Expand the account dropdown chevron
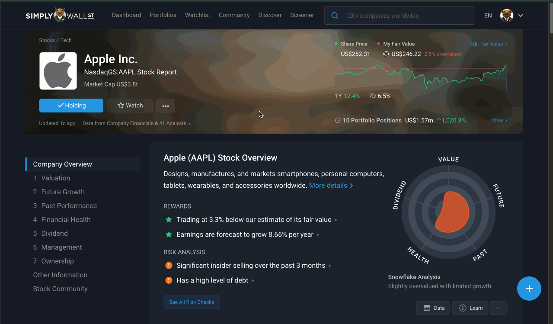This screenshot has width=553, height=324. click(x=521, y=16)
